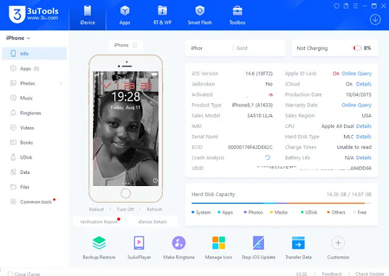Click the Production Date 10/04/2015 value
The height and width of the screenshot is (276, 389).
pyautogui.click(x=359, y=95)
